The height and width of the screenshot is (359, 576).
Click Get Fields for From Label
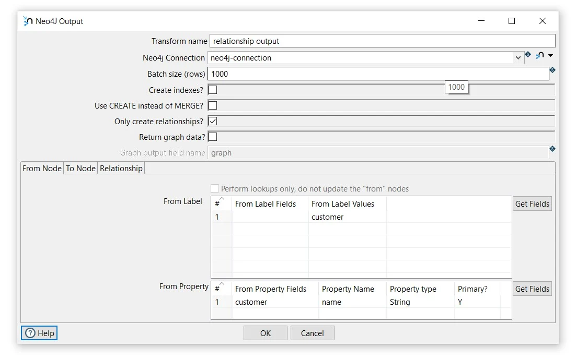click(x=532, y=204)
